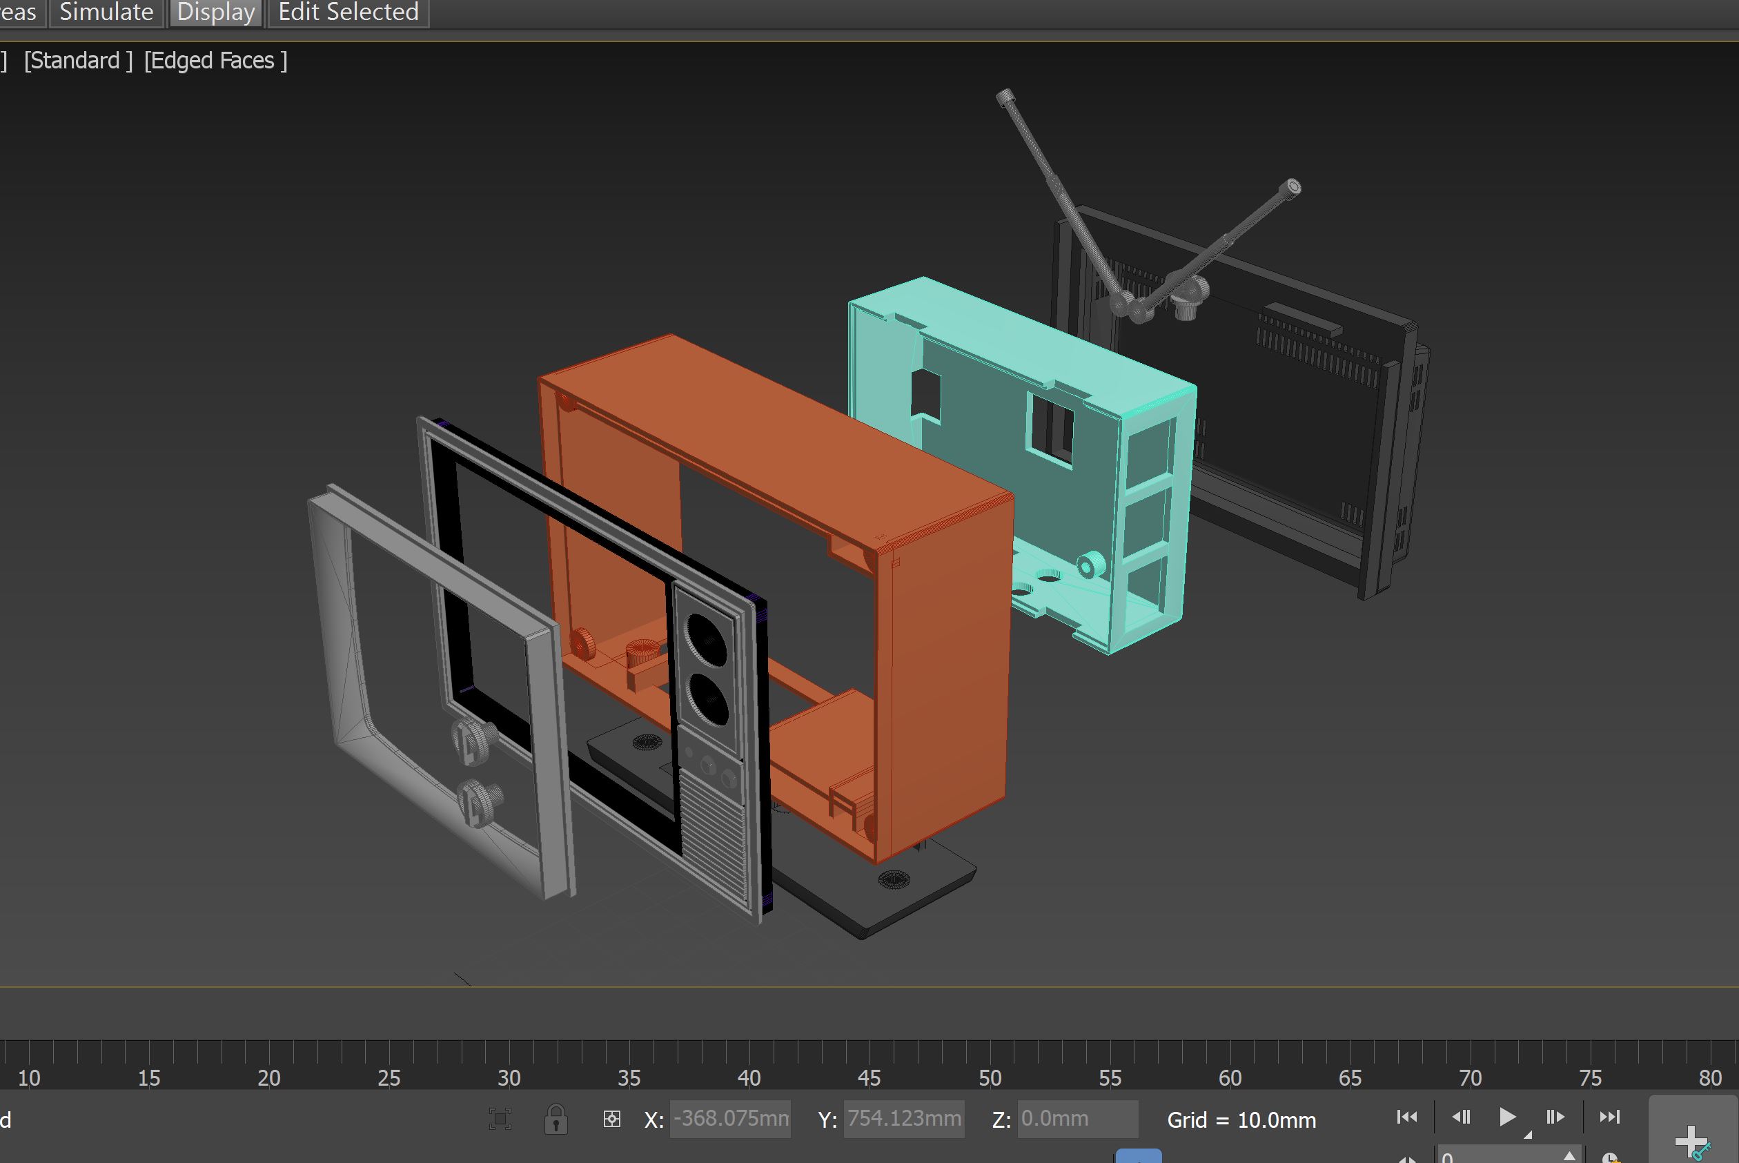
Task: Open the play button flyout triangle
Action: 1528,1136
